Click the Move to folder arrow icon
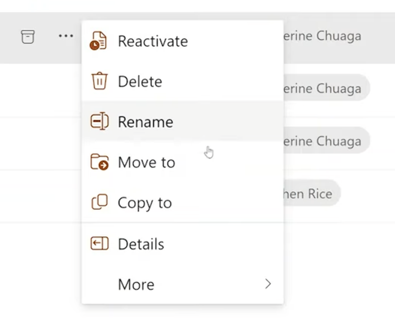This screenshot has height=330, width=395. 100,162
